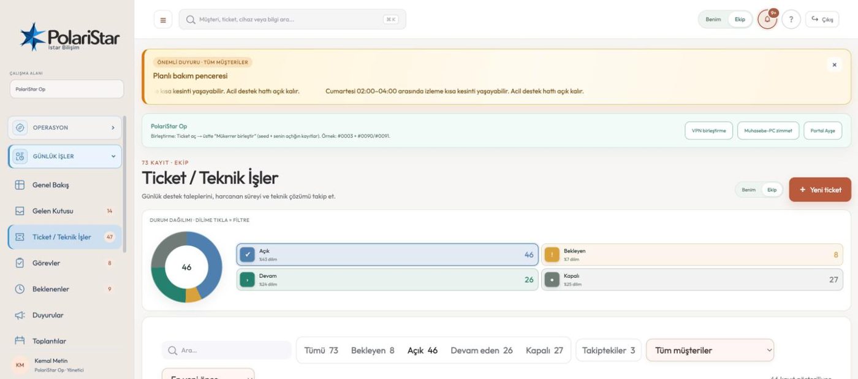Click the PolariStar logo

click(x=69, y=37)
